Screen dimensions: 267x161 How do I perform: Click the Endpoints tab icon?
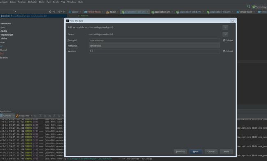tap(17, 116)
